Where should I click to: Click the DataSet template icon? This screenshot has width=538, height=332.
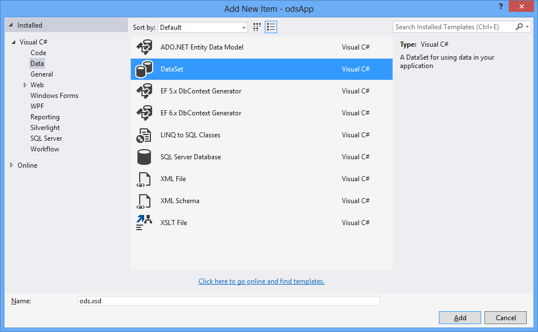point(144,69)
